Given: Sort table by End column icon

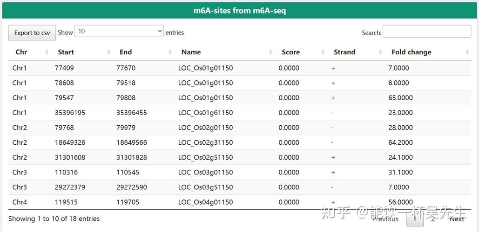Looking at the screenshot, I should pyautogui.click(x=170, y=52).
